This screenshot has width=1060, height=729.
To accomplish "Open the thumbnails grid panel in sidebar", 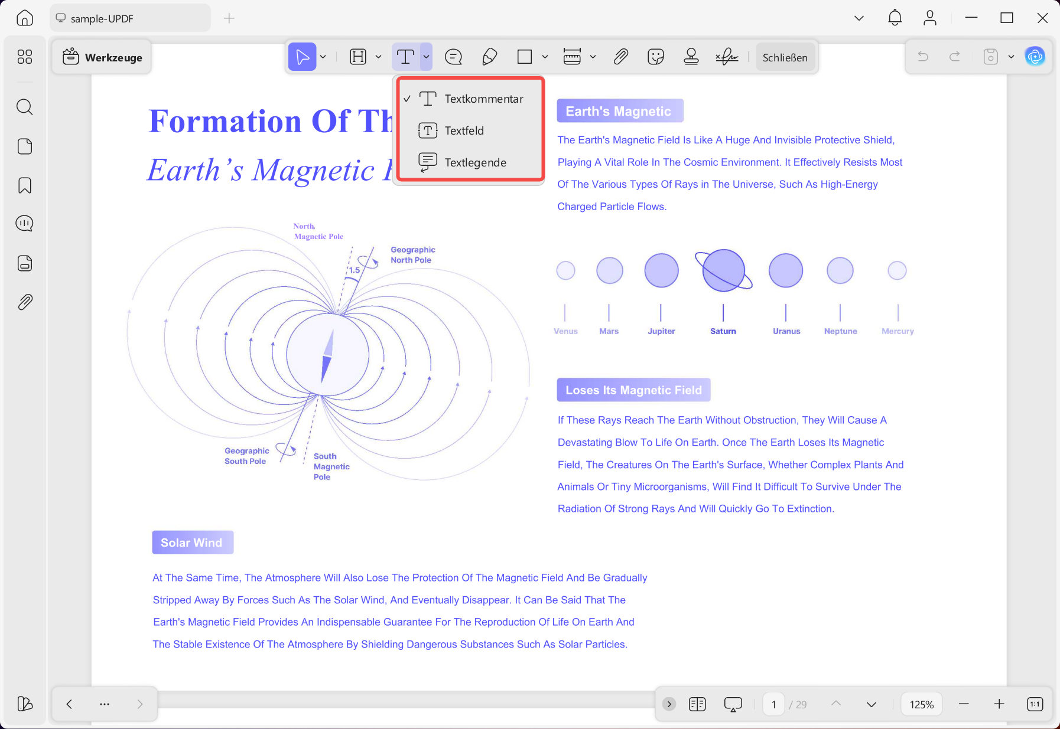I will pyautogui.click(x=25, y=57).
